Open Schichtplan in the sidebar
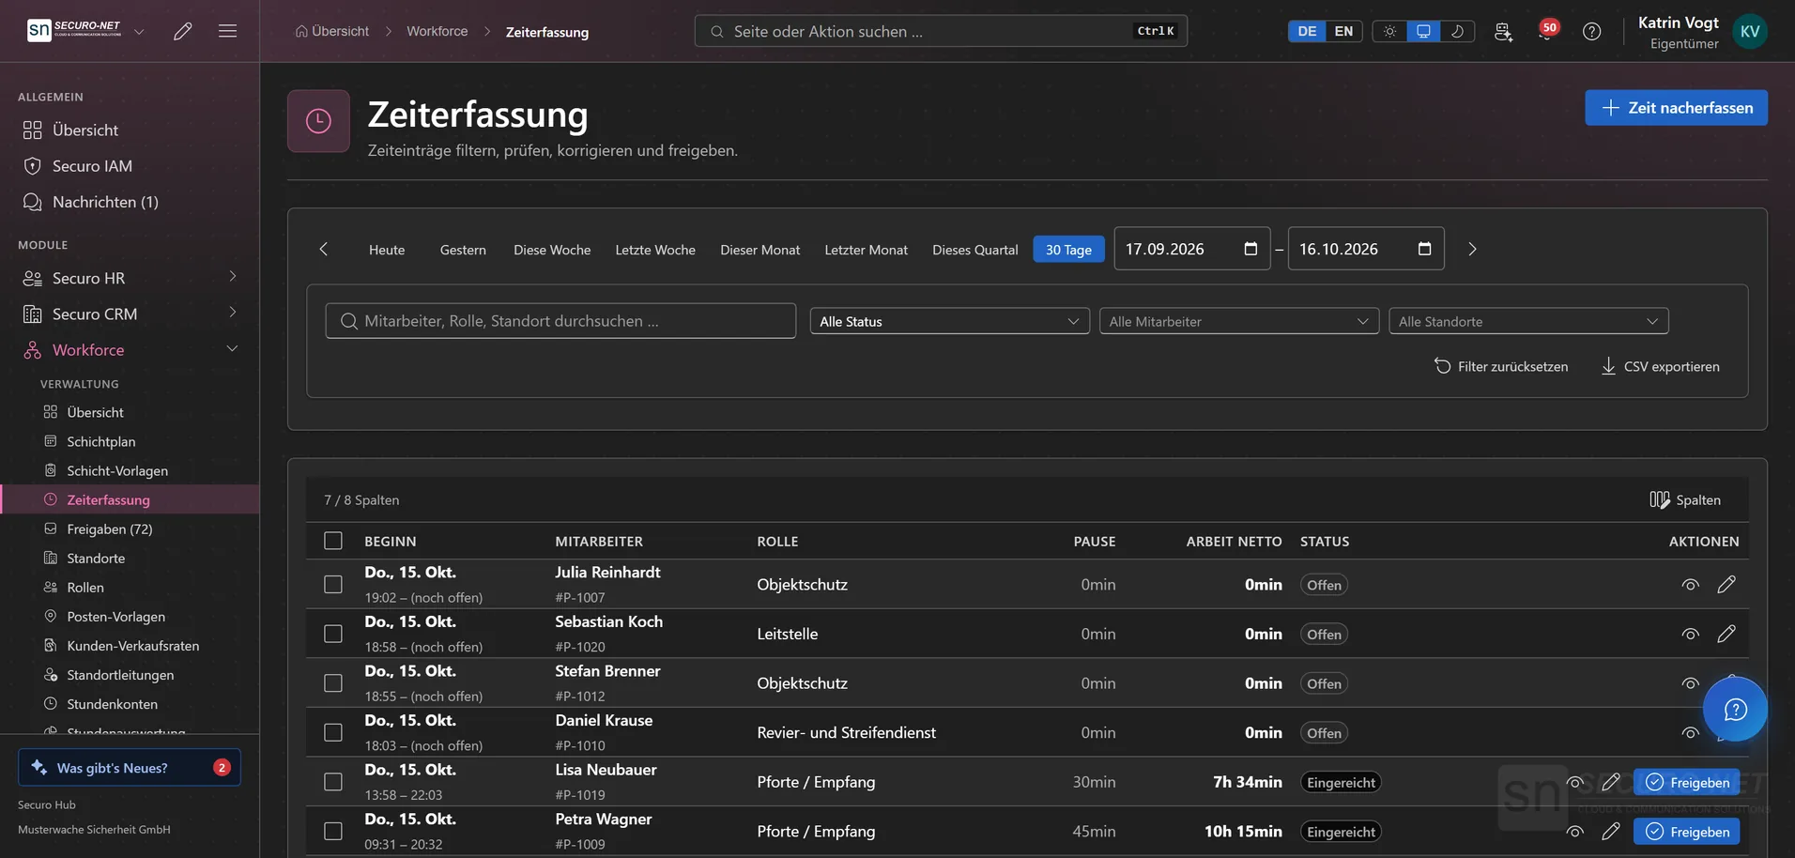This screenshot has width=1795, height=858. point(101,441)
